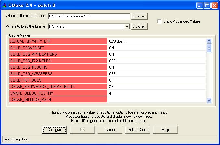
Task: Enable Show Advanced Values checkbox
Action: (x=159, y=21)
